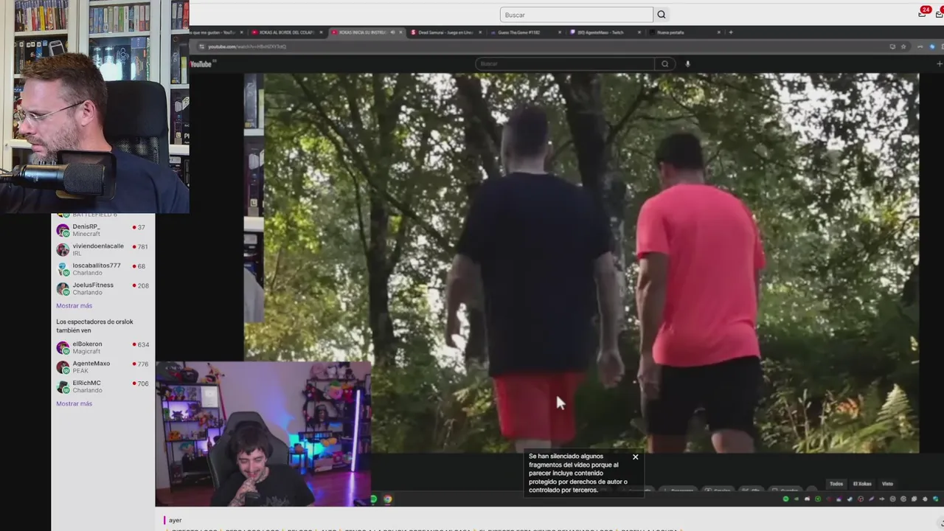Image resolution: width=944 pixels, height=531 pixels.
Task: Click ElRichMC avatar icon
Action: [x=63, y=386]
